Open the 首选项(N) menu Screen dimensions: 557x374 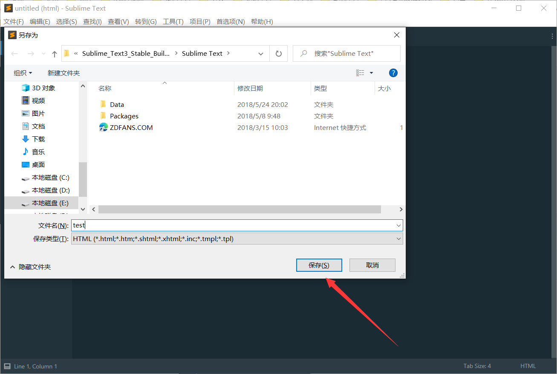point(230,21)
